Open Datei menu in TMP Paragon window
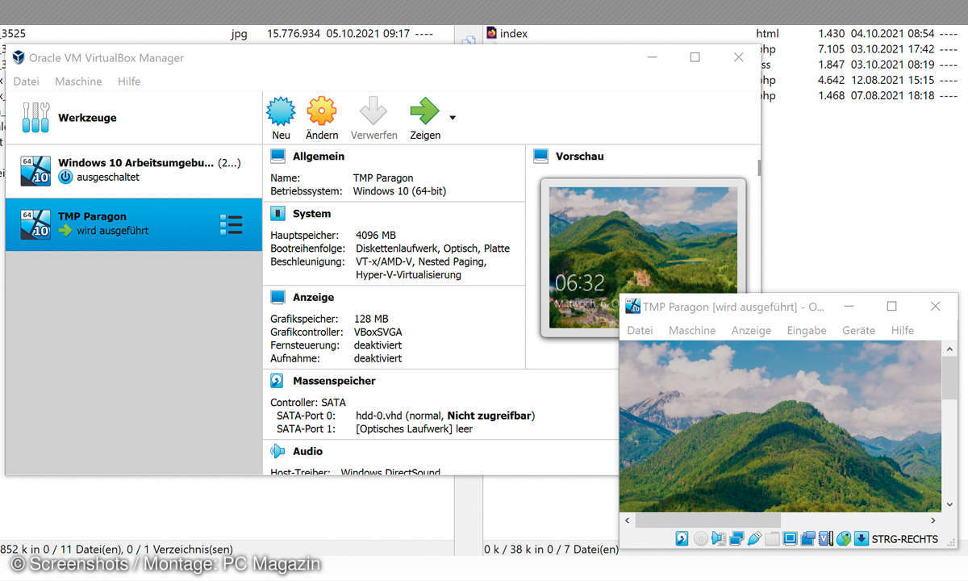The image size is (968, 581). [x=640, y=330]
